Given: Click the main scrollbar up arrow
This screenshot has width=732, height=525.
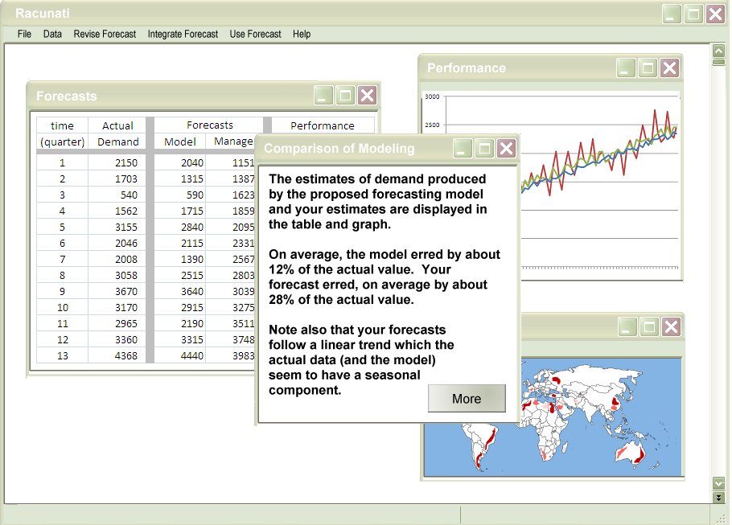Looking at the screenshot, I should click(x=718, y=52).
